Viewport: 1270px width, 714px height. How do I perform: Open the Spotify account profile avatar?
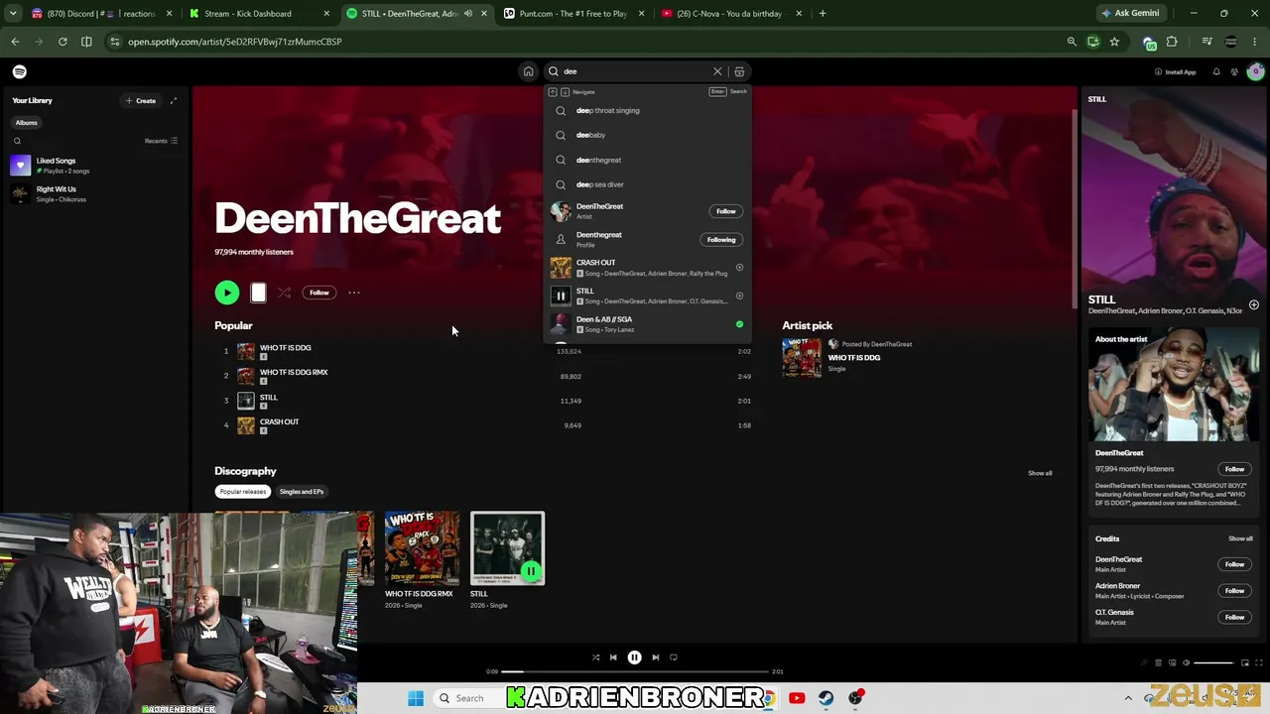point(1256,71)
